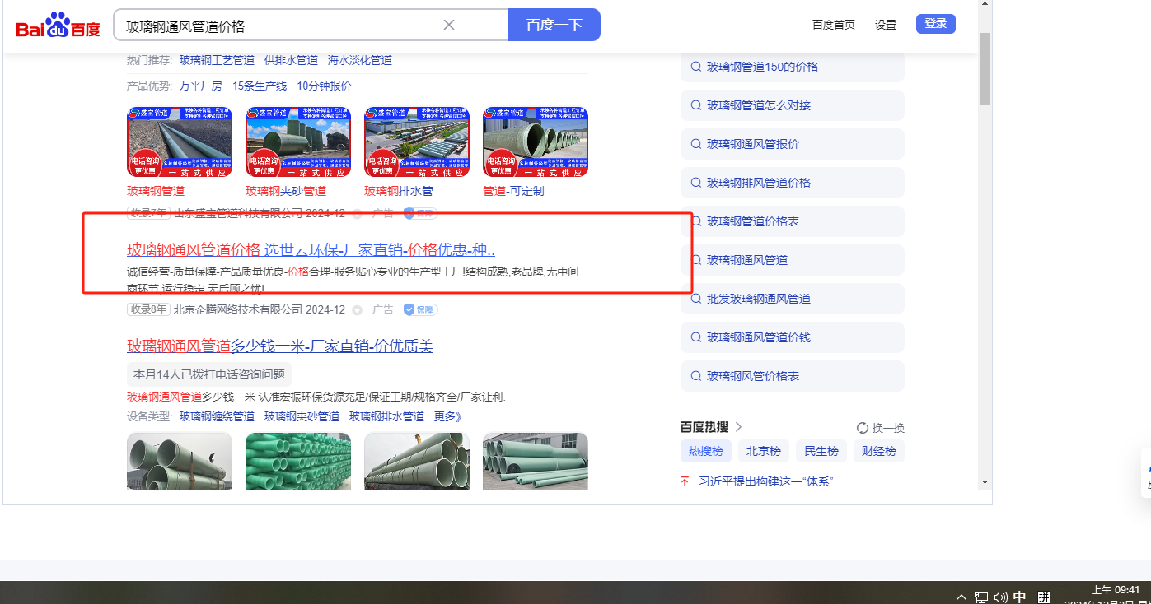1151x604 pixels.
Task: Open thumbnail above 玻璃钢夹砂管道 caption
Action: (298, 142)
